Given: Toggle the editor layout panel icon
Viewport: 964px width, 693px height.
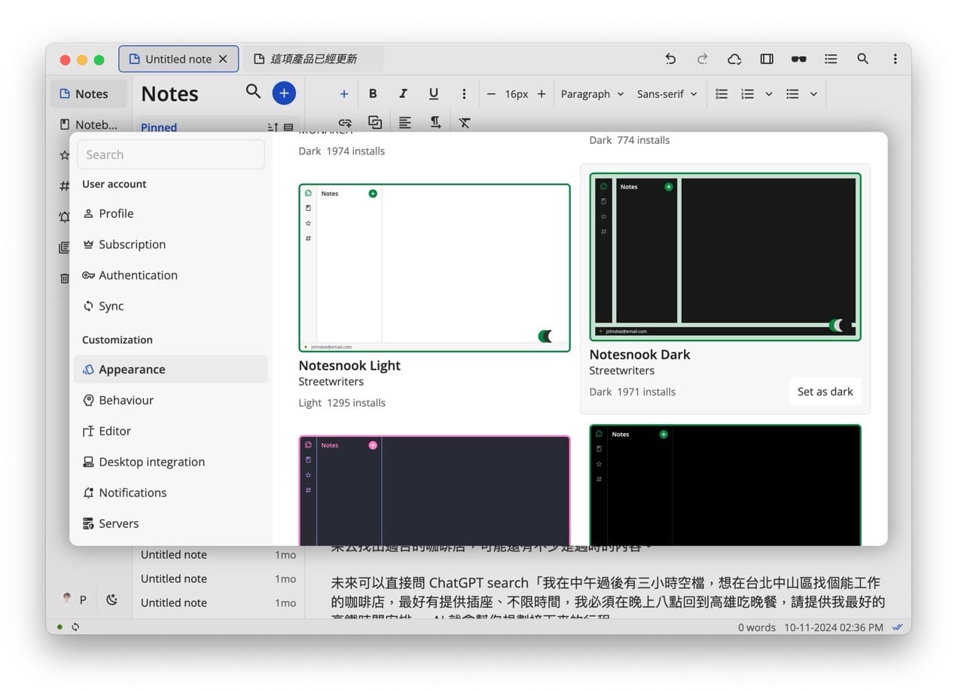Looking at the screenshot, I should point(767,59).
